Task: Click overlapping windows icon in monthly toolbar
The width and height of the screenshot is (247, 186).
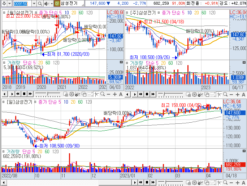Action: pos(84,94)
